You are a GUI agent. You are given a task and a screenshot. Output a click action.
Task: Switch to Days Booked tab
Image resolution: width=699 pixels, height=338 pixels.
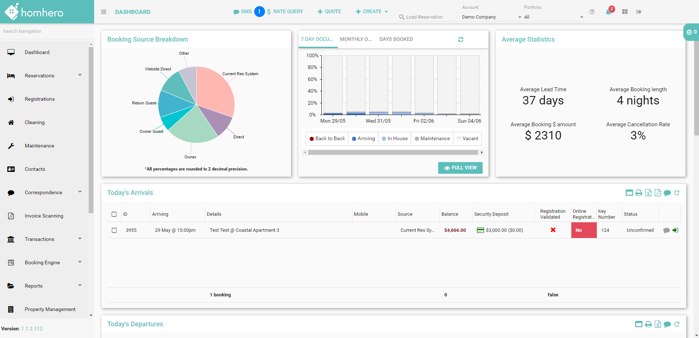click(x=396, y=39)
